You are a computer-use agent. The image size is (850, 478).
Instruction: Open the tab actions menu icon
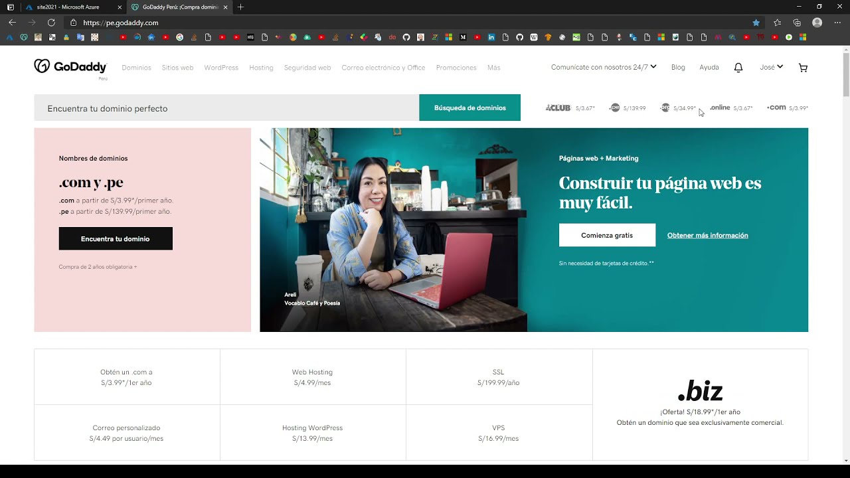tap(10, 7)
